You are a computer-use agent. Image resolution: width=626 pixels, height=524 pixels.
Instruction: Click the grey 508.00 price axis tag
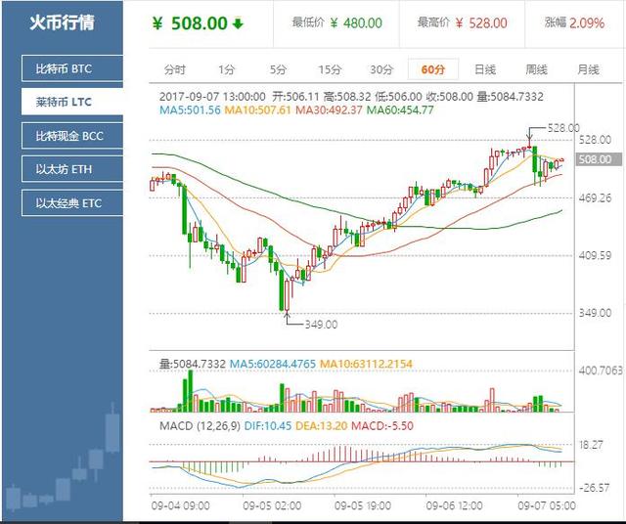(599, 159)
